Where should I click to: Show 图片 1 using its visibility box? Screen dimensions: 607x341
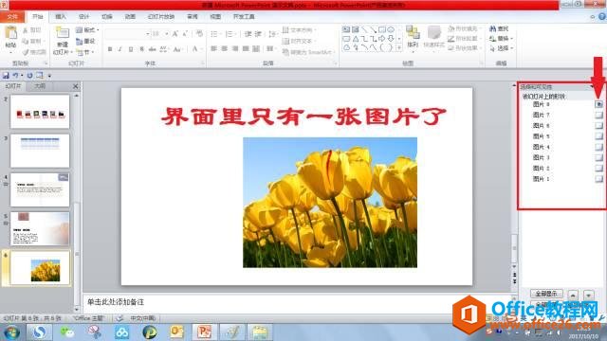(x=598, y=179)
